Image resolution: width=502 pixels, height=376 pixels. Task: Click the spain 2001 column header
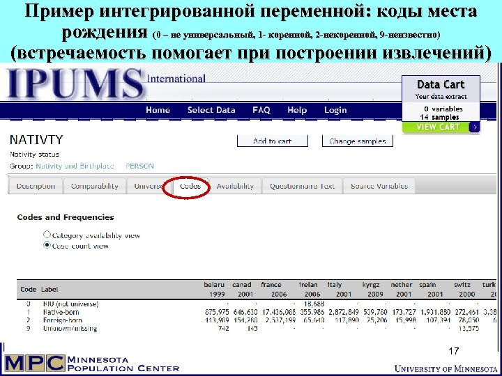tap(431, 290)
